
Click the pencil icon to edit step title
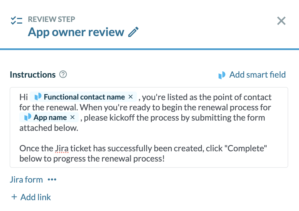pyautogui.click(x=133, y=32)
